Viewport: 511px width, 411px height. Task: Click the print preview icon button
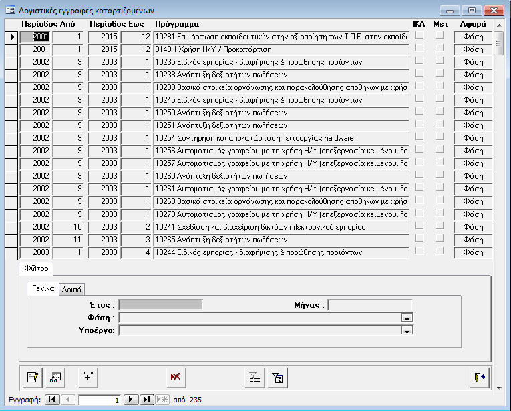click(x=55, y=377)
